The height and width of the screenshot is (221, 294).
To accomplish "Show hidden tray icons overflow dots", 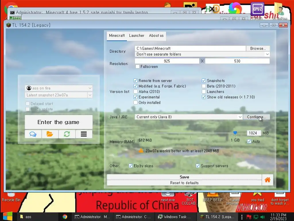I will click(242, 217).
